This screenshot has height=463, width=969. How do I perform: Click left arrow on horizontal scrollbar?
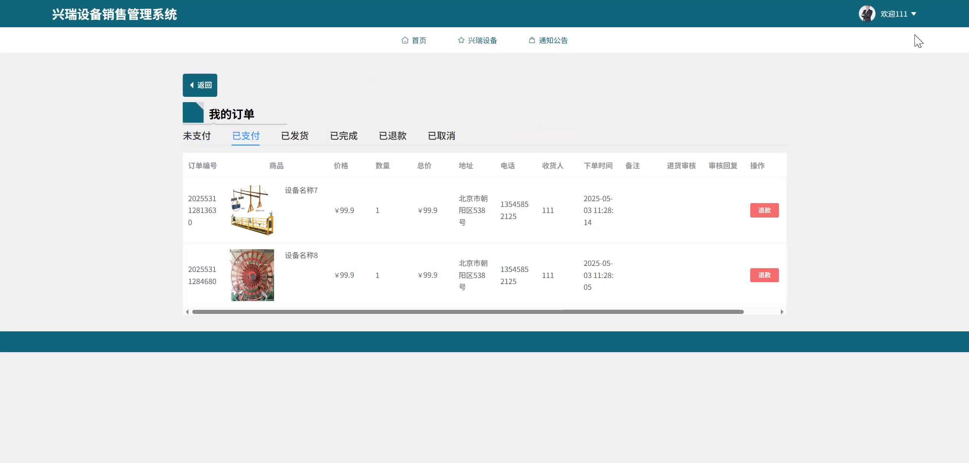click(x=187, y=312)
